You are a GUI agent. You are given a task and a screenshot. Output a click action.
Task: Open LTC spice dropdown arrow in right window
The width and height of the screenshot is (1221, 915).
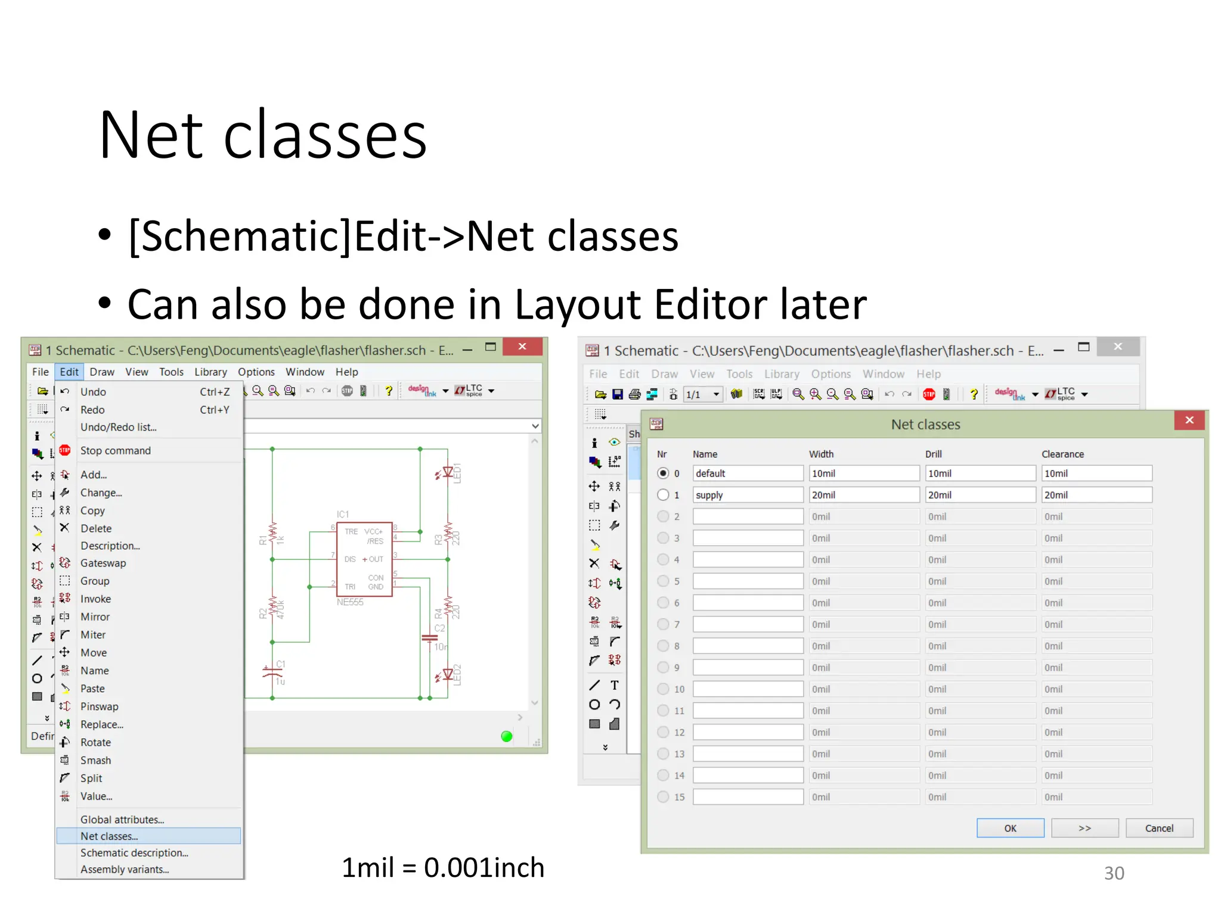coord(1084,394)
